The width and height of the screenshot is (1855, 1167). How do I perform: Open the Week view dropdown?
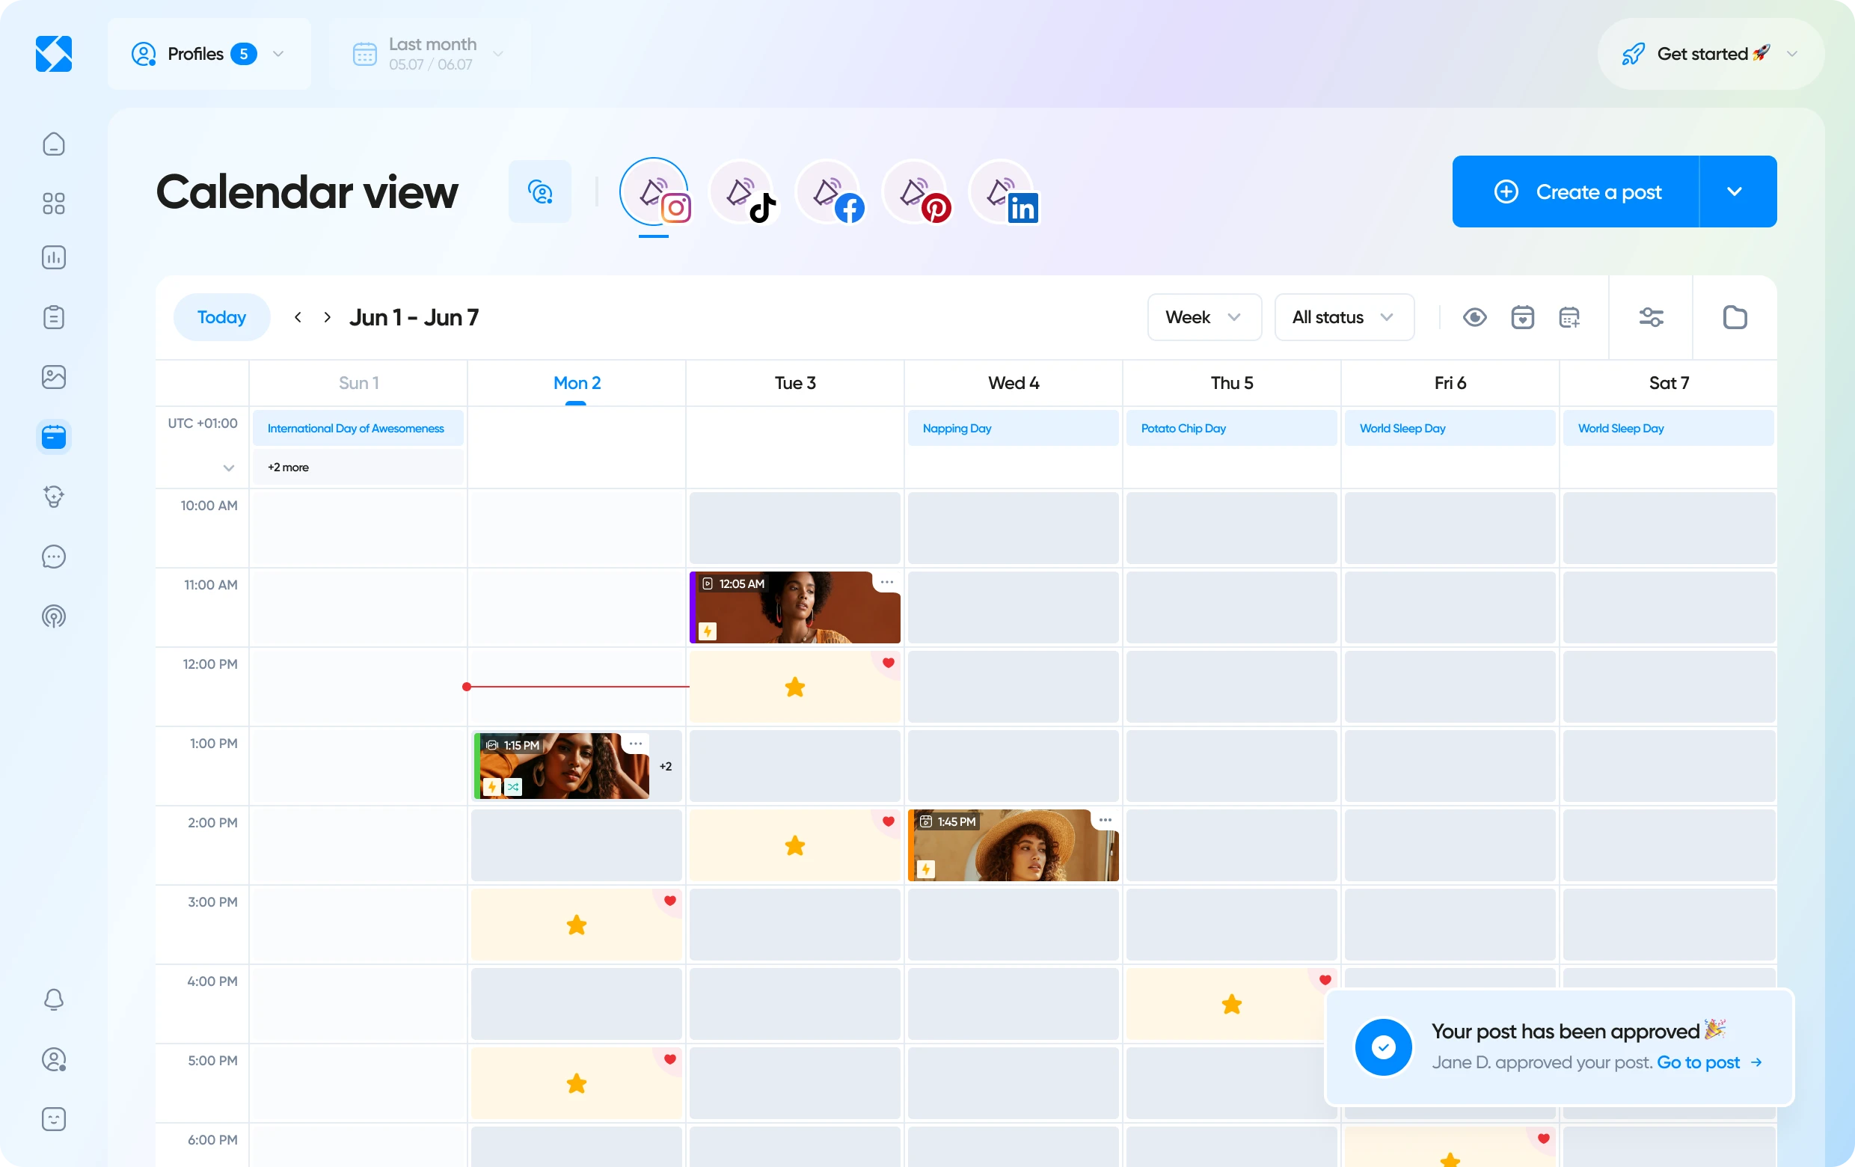pyautogui.click(x=1204, y=316)
